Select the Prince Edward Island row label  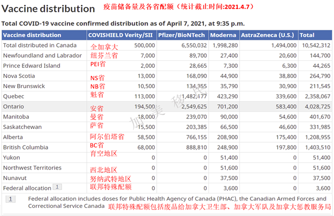(x=32, y=66)
